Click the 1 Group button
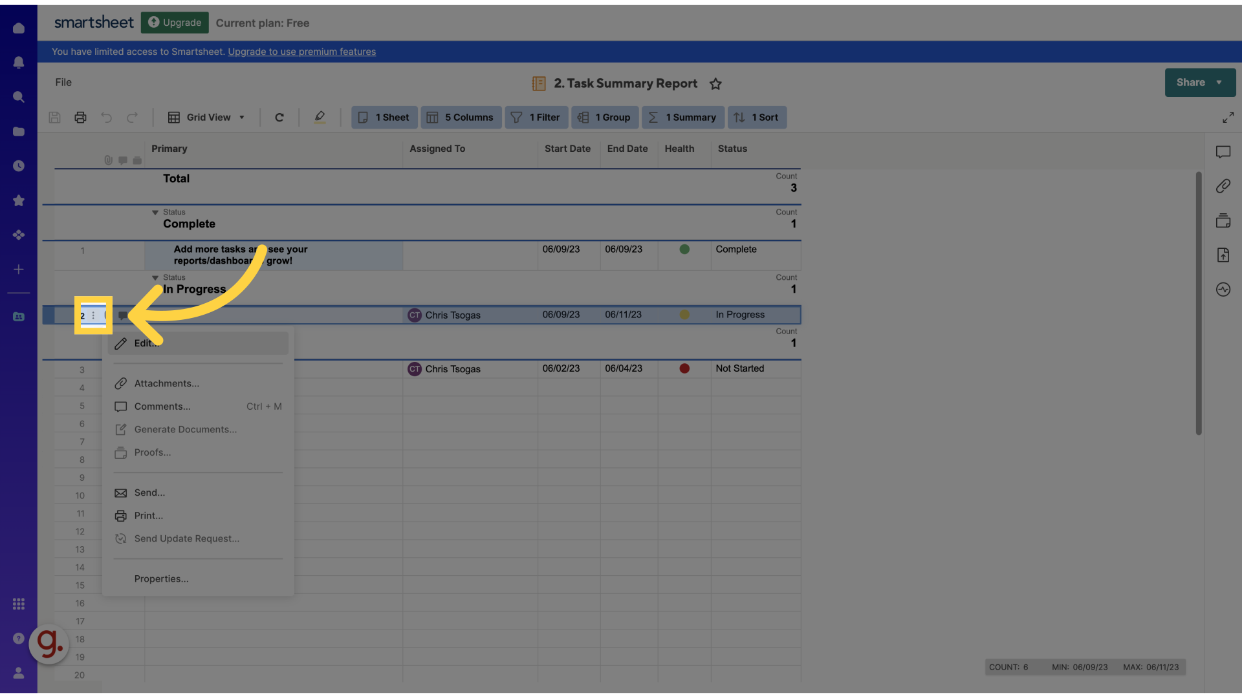 [605, 117]
